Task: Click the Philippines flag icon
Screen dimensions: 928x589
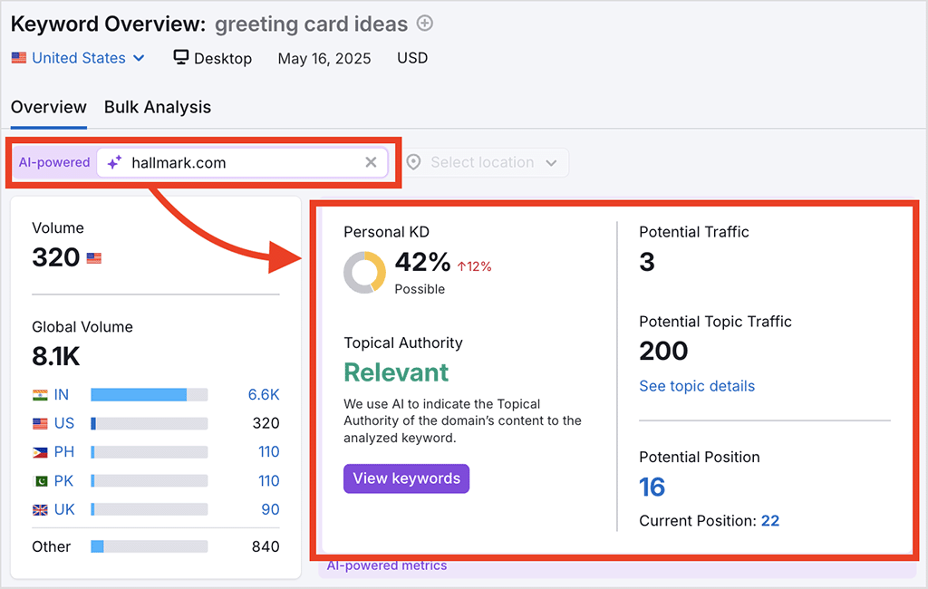Action: pyautogui.click(x=40, y=452)
